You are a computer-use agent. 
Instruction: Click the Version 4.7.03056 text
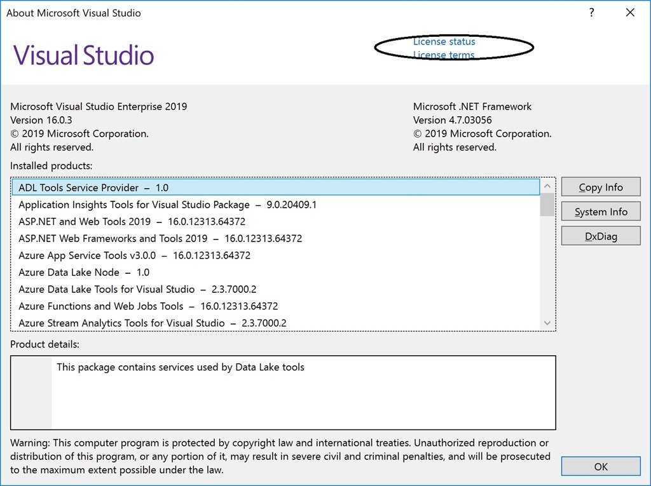pos(452,120)
